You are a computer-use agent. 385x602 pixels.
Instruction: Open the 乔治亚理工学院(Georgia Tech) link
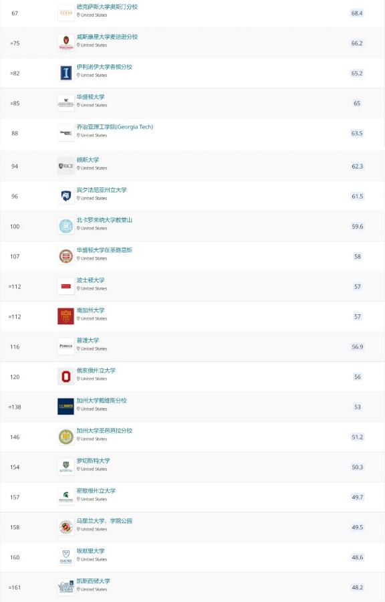117,126
